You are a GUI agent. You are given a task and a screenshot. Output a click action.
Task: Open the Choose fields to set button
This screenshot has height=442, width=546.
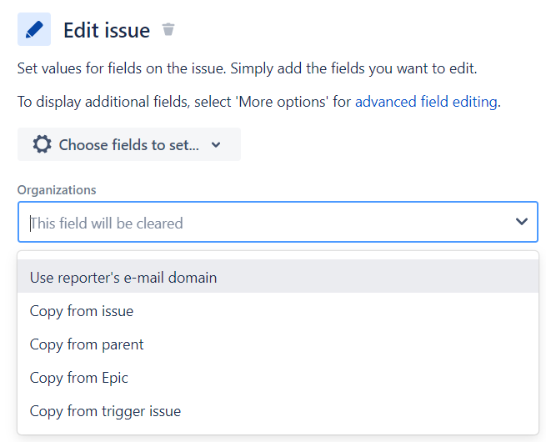[129, 144]
